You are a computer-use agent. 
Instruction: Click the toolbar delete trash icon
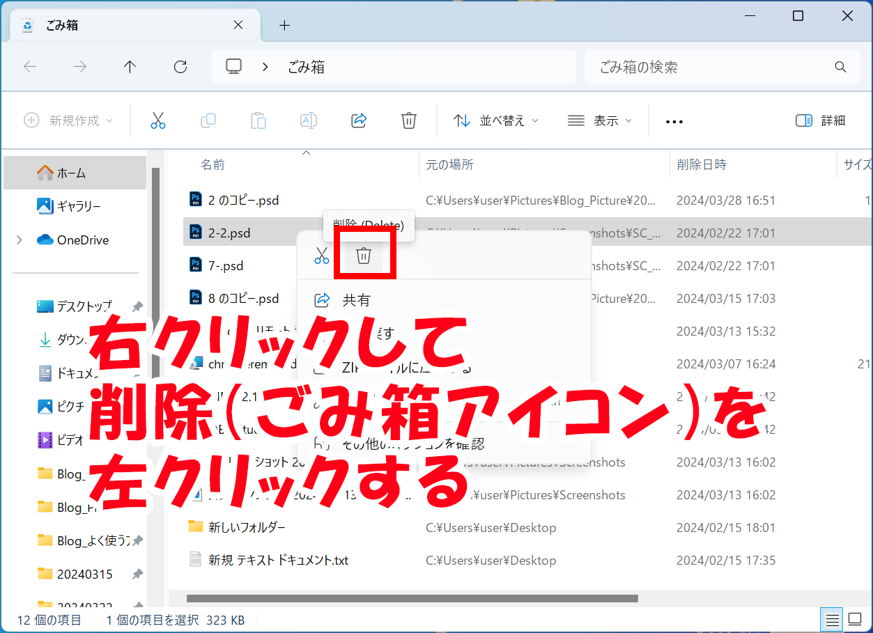[x=409, y=120]
